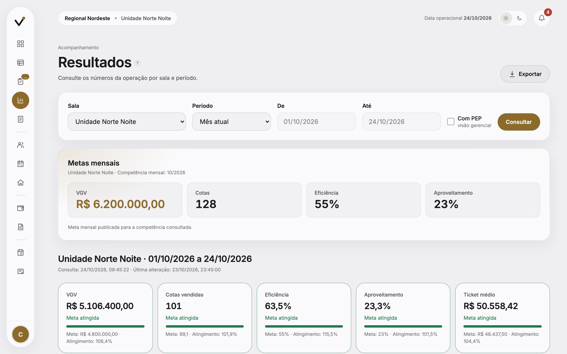Click the Eficiência goal value 55%
The width and height of the screenshot is (567, 354).
click(327, 204)
